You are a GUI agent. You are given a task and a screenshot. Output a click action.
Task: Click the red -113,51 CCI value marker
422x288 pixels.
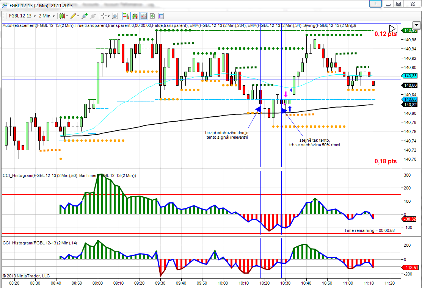(410, 268)
